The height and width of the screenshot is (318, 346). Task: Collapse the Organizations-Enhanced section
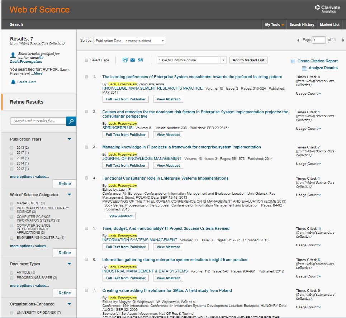click(x=69, y=304)
